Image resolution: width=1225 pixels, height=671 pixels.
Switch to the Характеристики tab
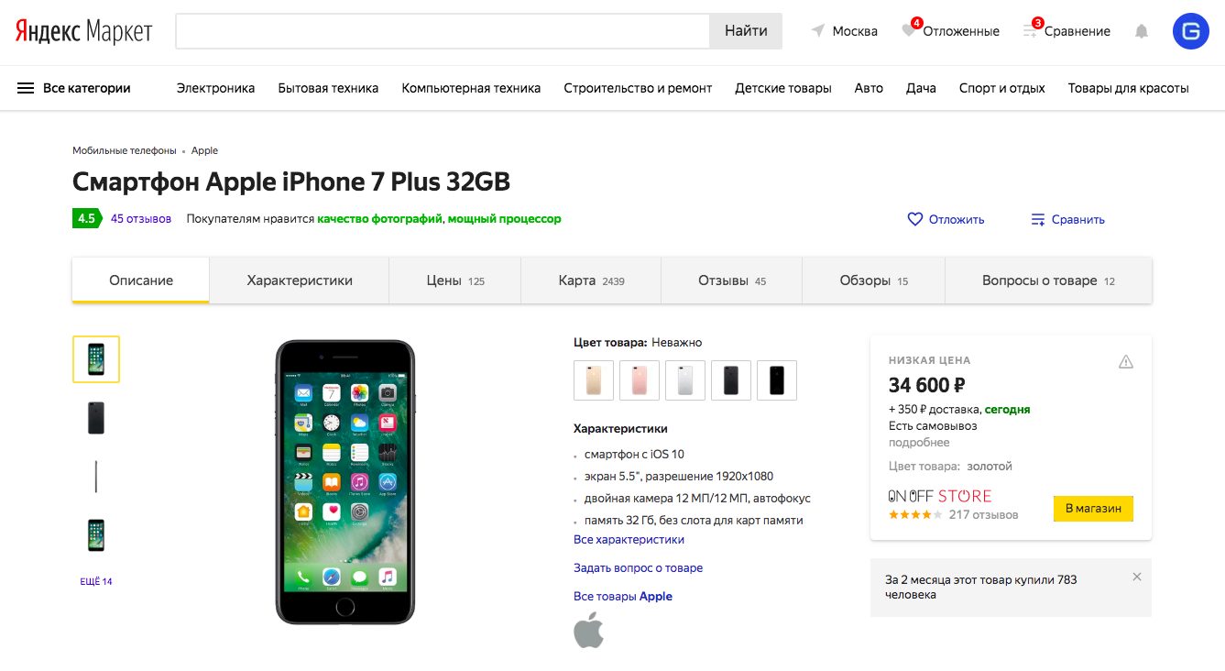click(300, 280)
